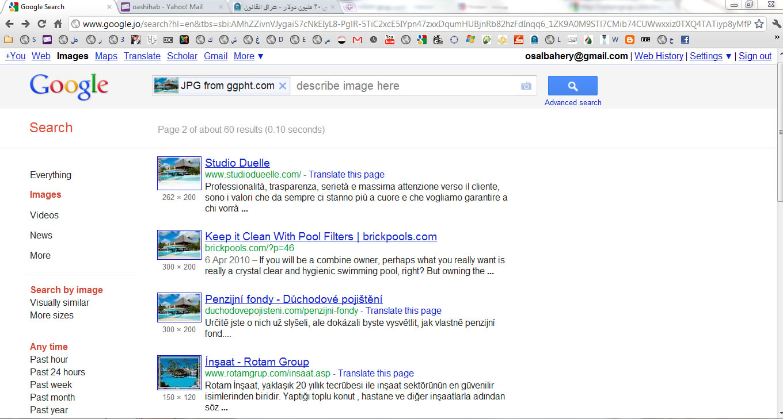Click the browser Back arrow
This screenshot has height=419, width=783.
click(9, 24)
